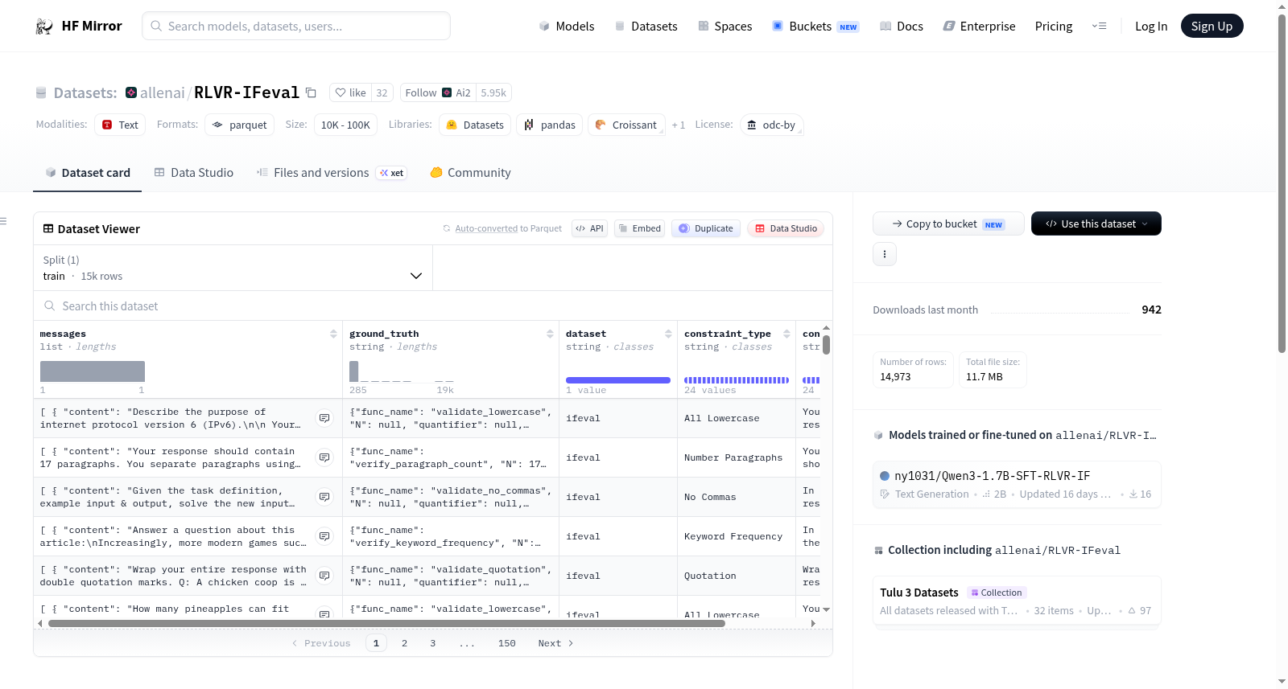Open Enterprise in the top navigation
1288x689 pixels.
click(x=980, y=27)
